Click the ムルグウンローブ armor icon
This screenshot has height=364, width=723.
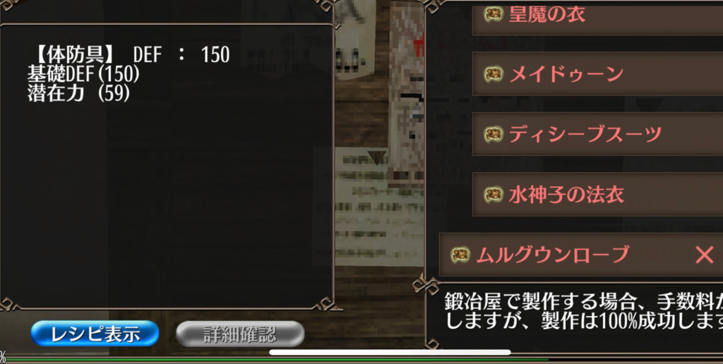pos(460,255)
